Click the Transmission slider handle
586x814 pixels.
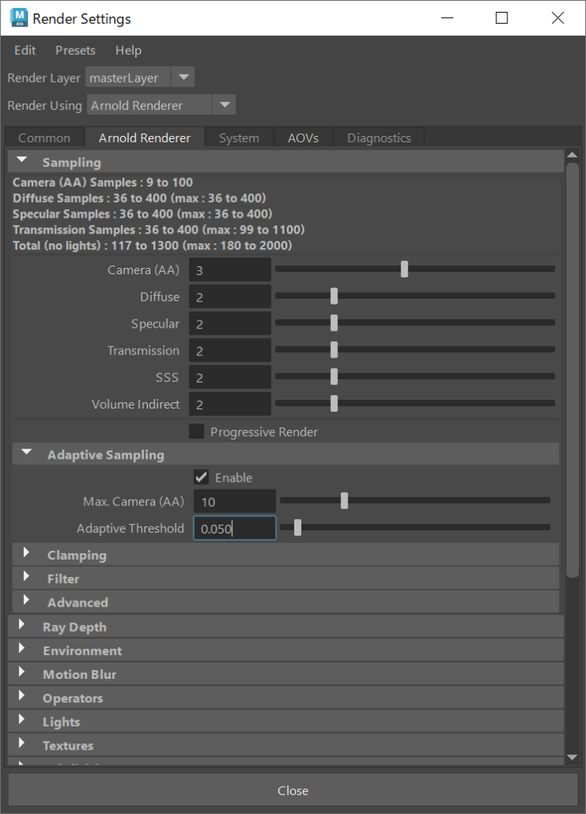[334, 350]
